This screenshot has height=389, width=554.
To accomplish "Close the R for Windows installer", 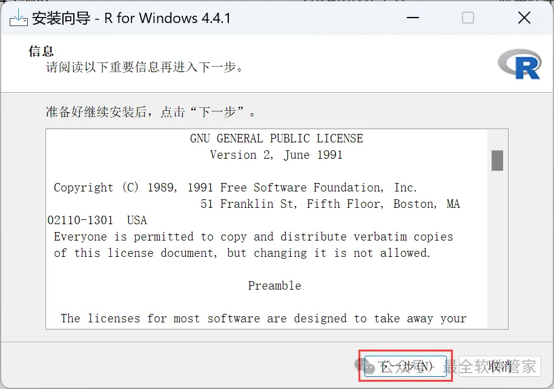I will 524,18.
